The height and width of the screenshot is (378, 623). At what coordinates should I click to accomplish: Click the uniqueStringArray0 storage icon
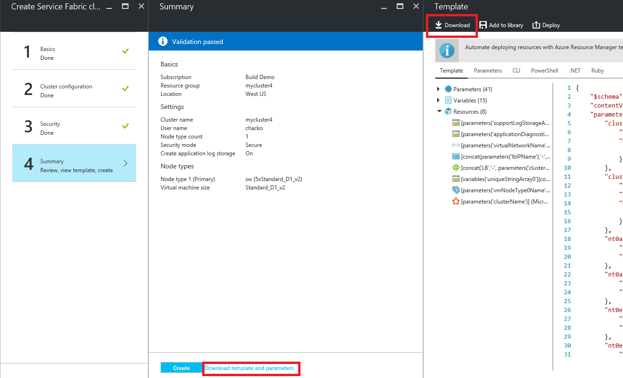tap(456, 179)
